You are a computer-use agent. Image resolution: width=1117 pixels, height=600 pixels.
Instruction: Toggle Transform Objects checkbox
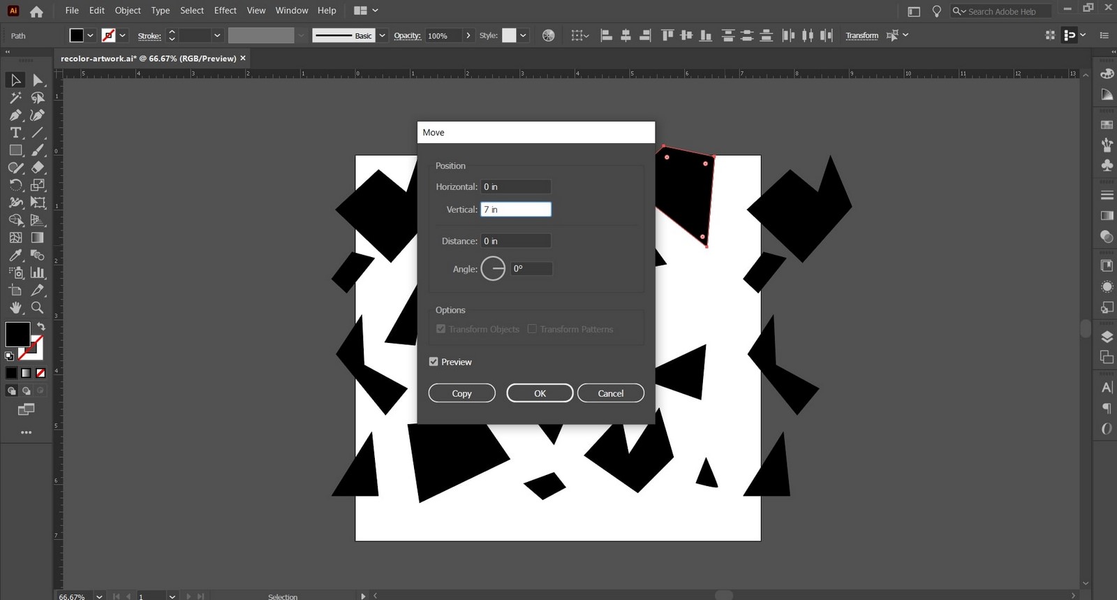pos(441,329)
